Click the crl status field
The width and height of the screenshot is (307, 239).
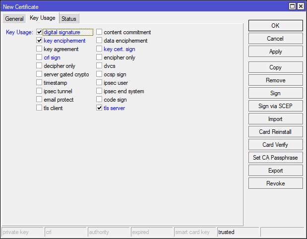65,232
